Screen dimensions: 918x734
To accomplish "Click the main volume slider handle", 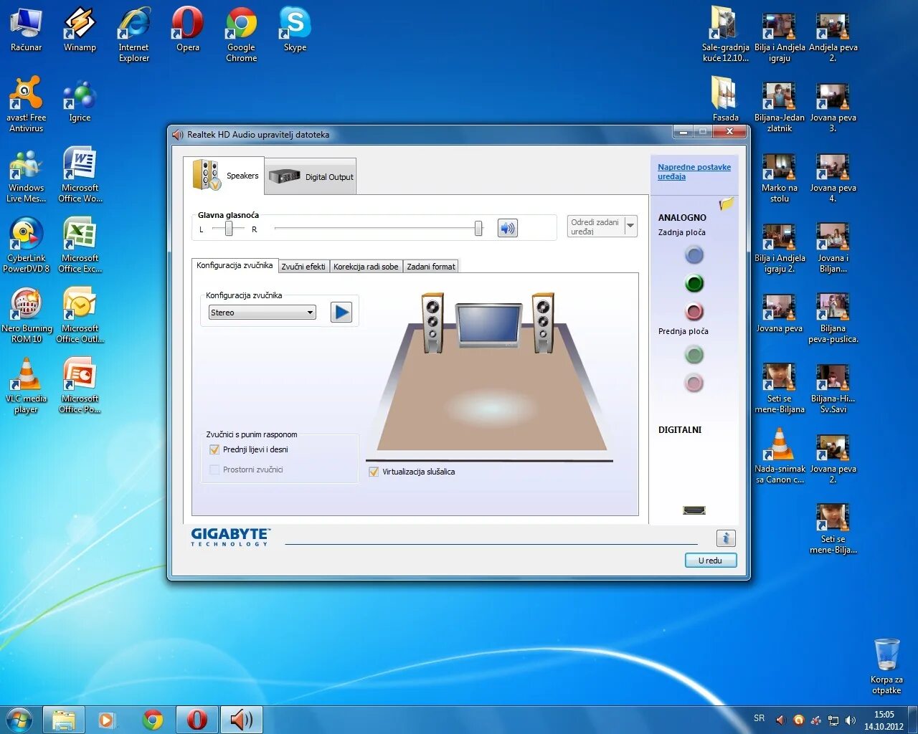I will 478,229.
